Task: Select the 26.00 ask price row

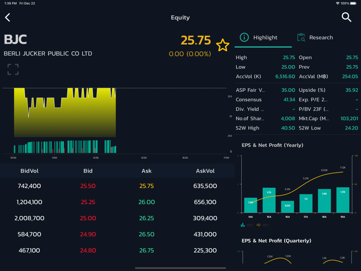Action: [x=146, y=202]
